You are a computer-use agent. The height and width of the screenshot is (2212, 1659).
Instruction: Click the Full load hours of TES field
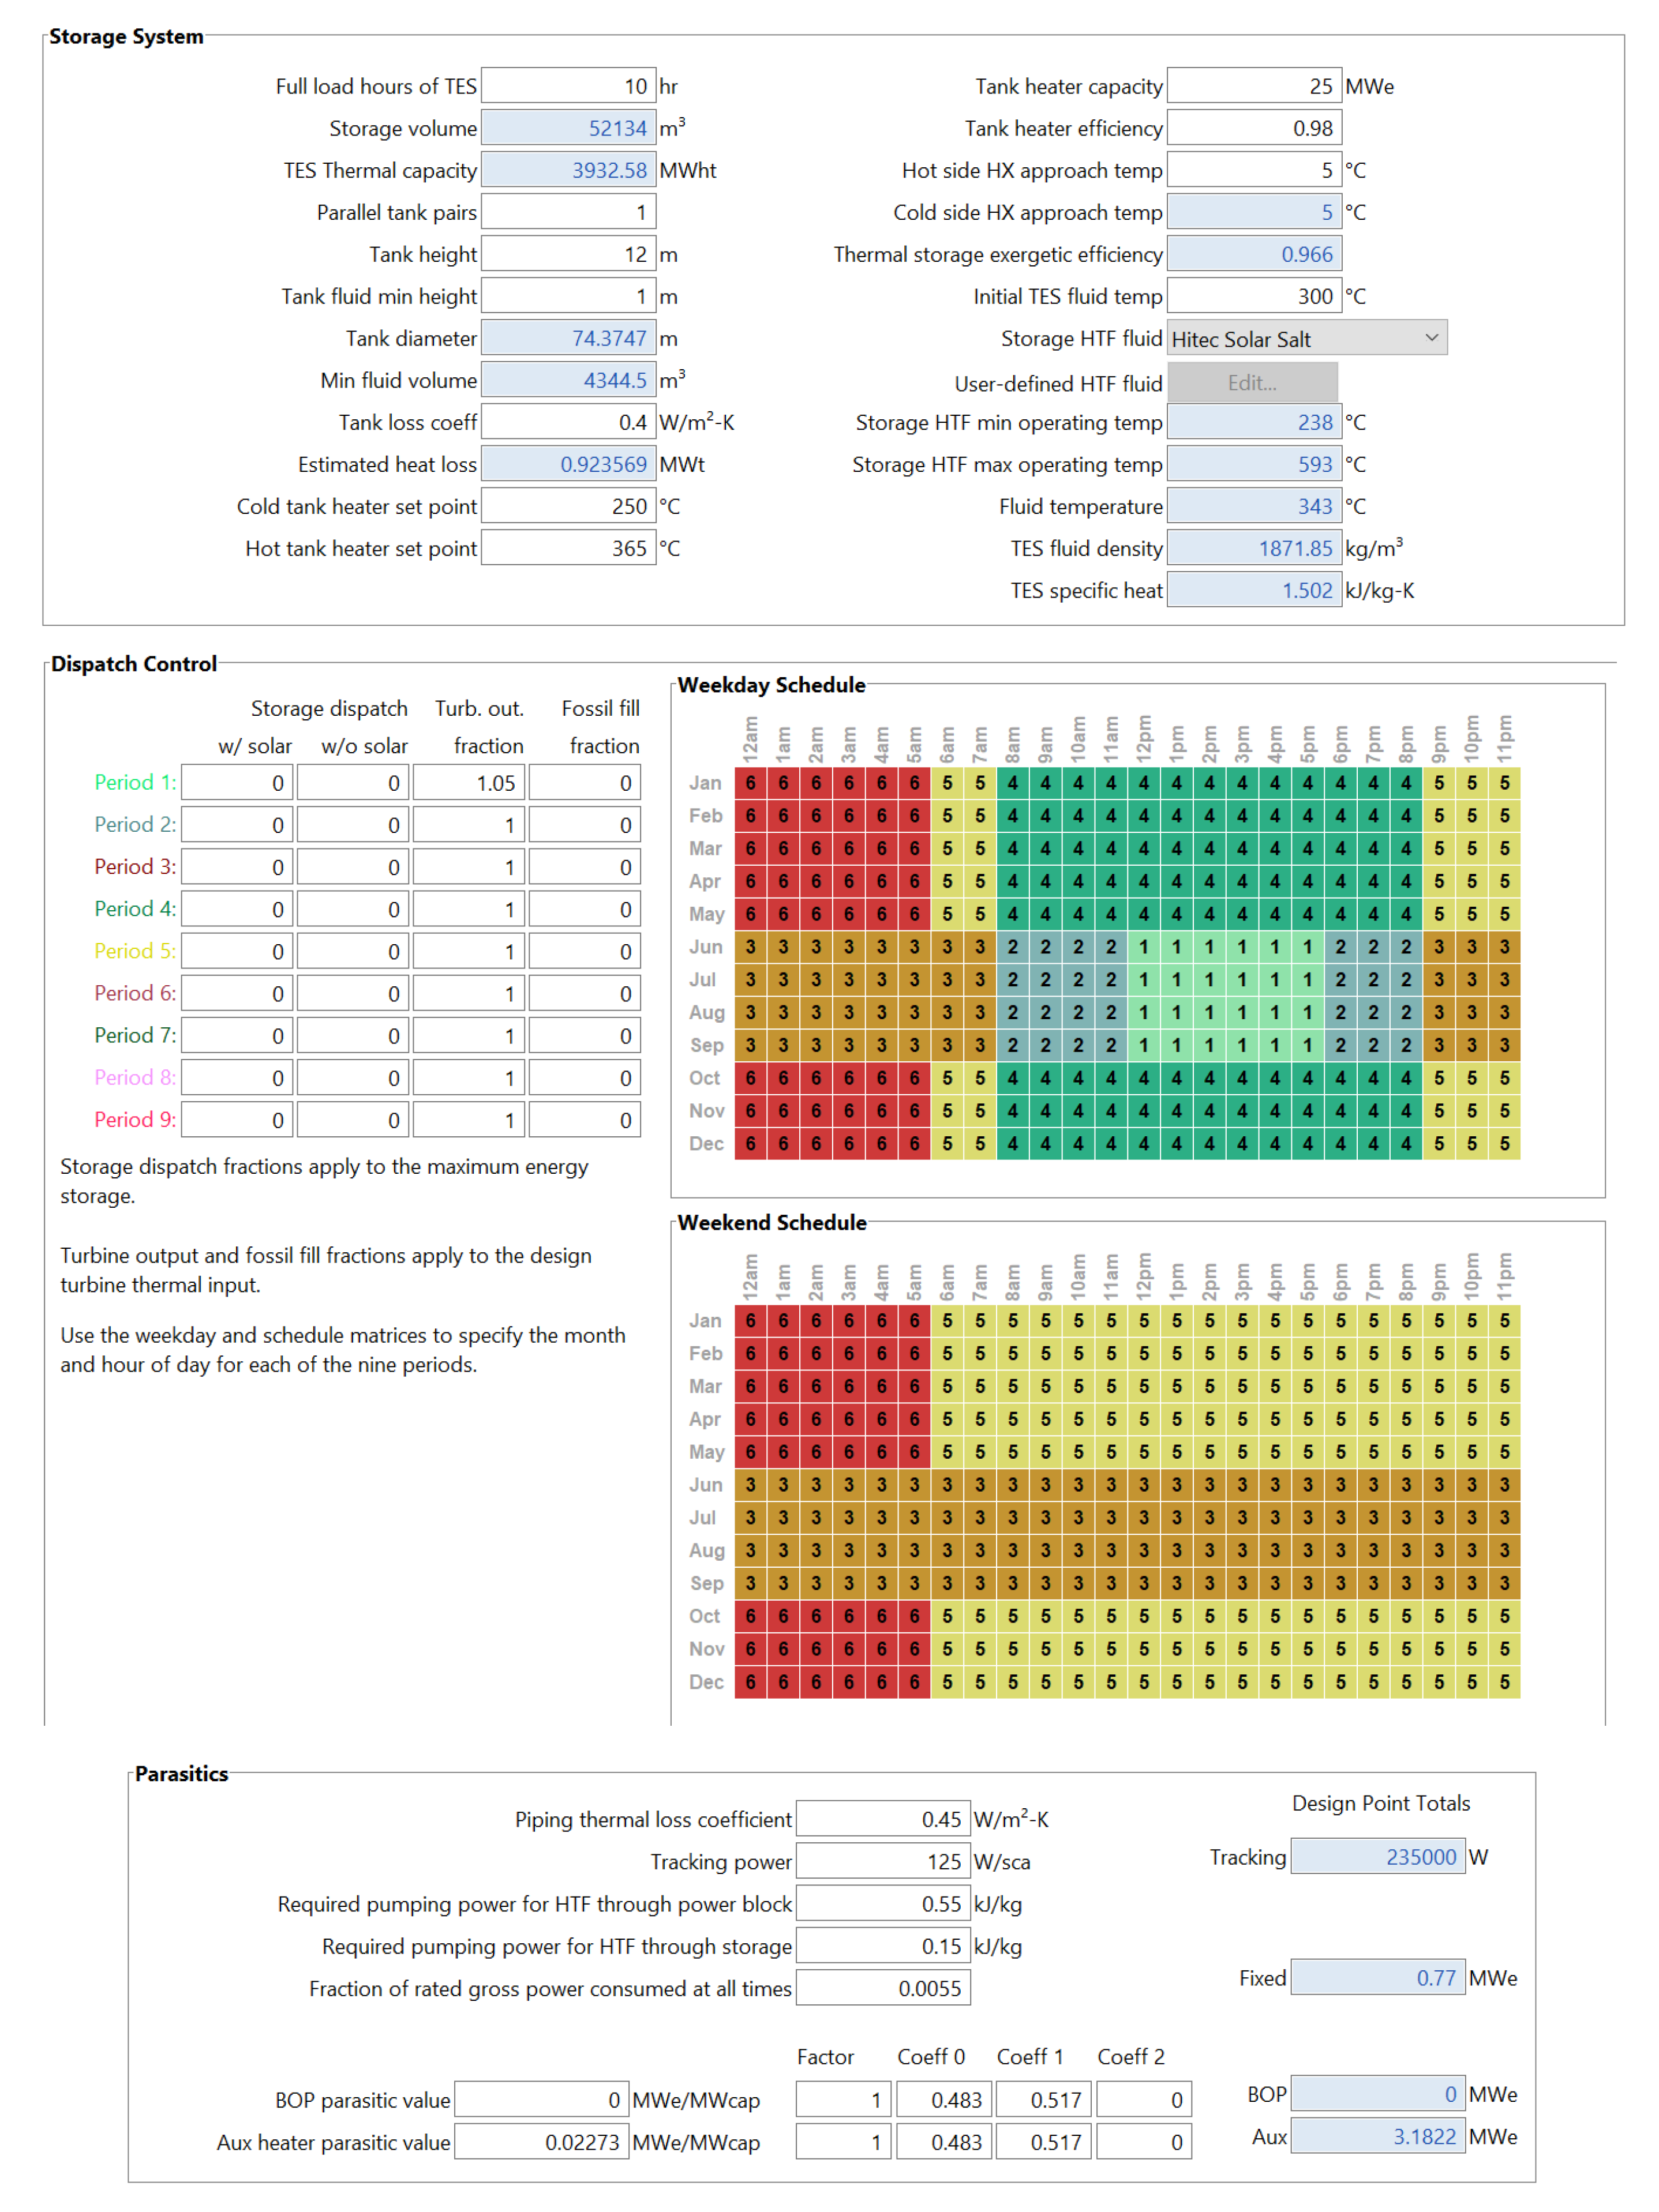click(567, 86)
